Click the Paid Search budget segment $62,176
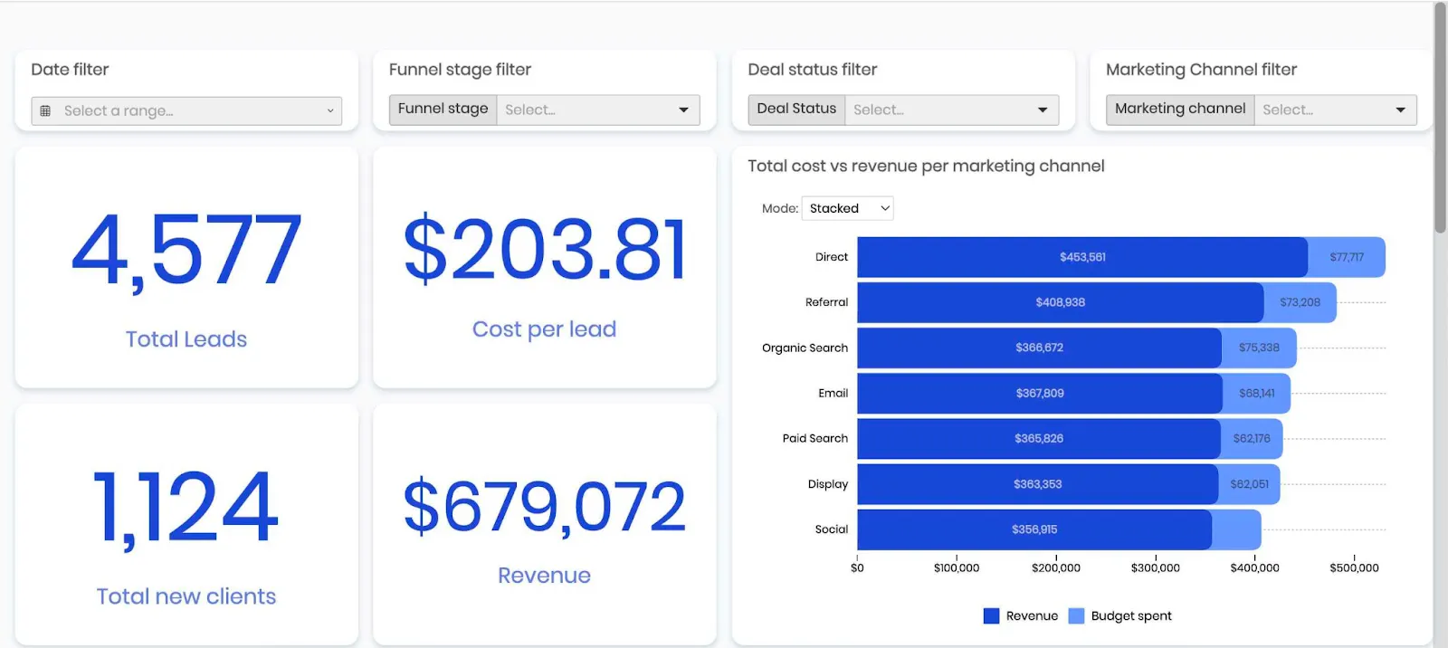The image size is (1448, 648). click(x=1252, y=438)
